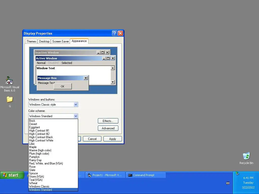The width and height of the screenshot is (259, 194).
Task: Expand Windows and buttons dropdown
Action: coord(76,104)
